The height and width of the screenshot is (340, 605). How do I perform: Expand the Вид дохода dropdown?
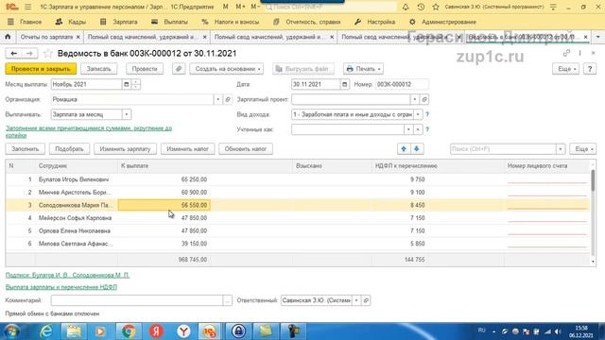pos(418,114)
